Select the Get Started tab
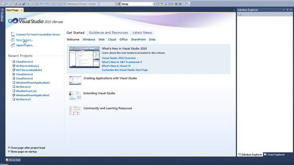The image size is (294, 165). tap(75, 33)
